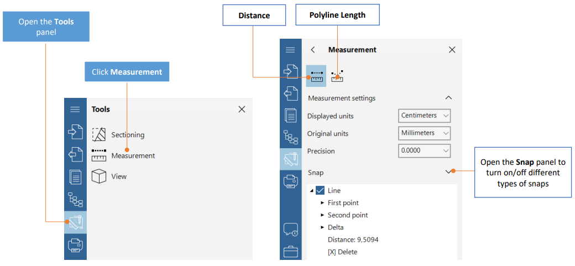
Task: Click the Tools panel title text
Action: pyautogui.click(x=101, y=109)
